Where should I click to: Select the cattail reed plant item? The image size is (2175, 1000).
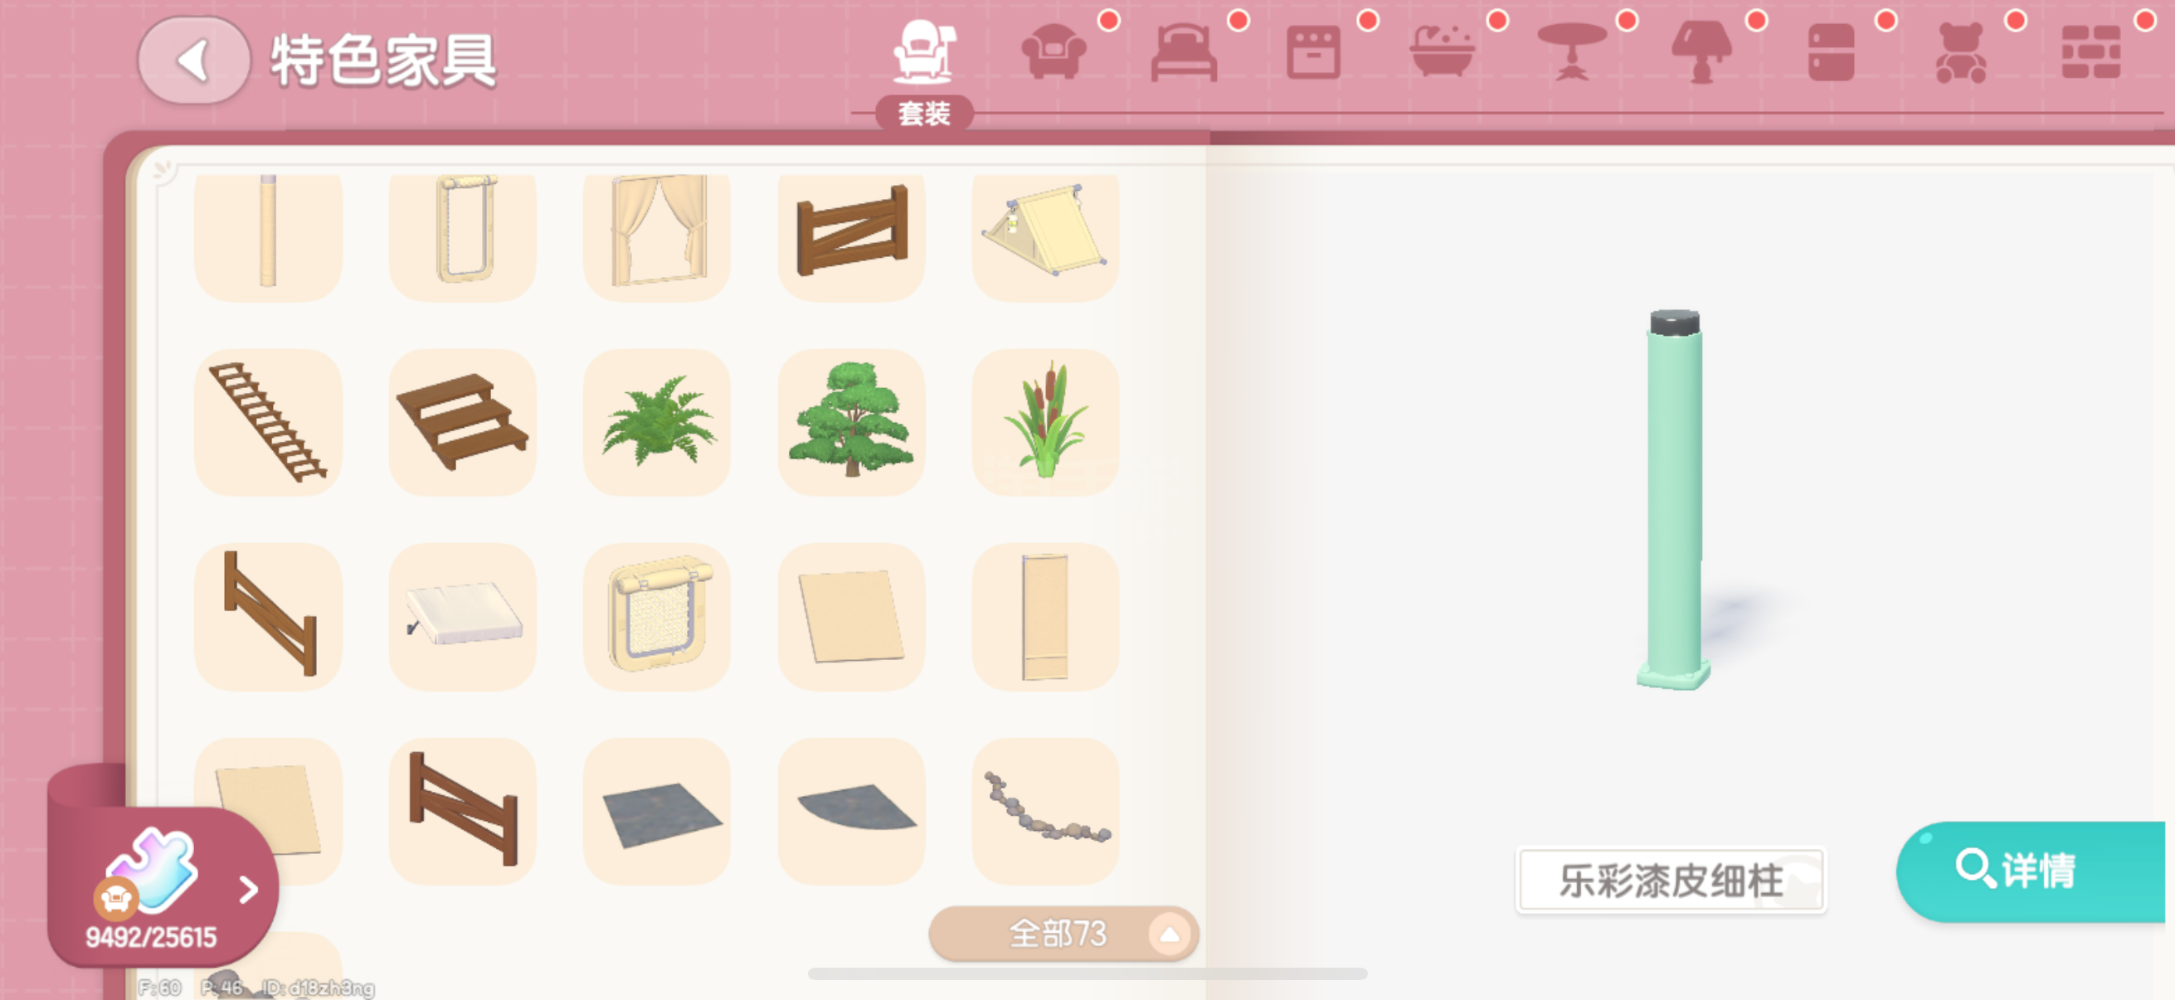point(1045,422)
